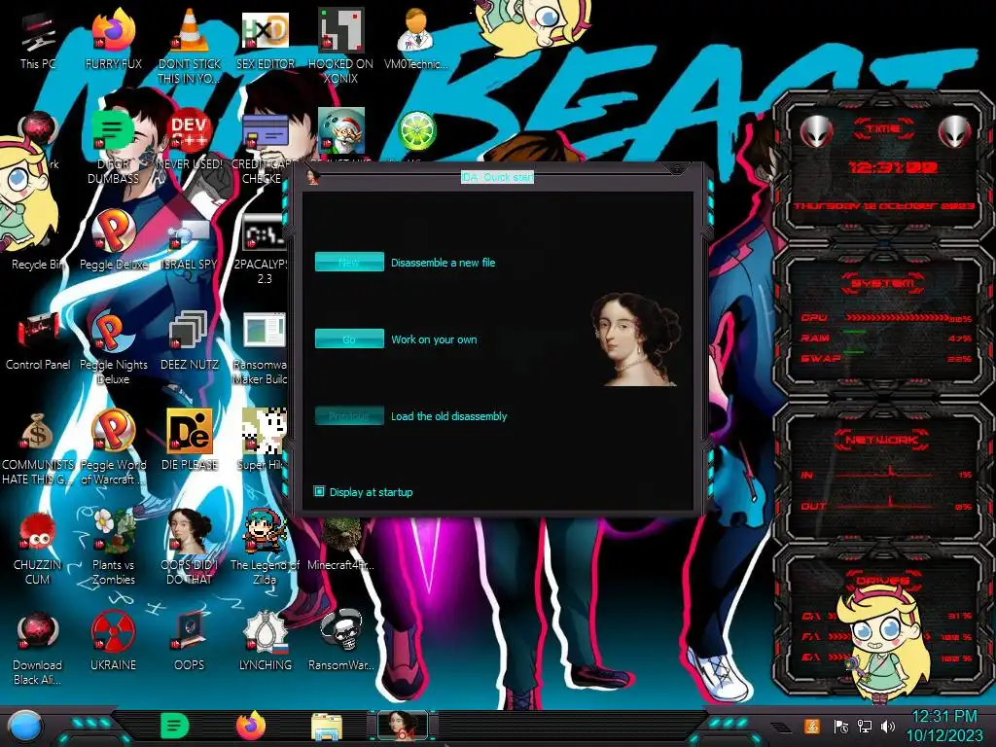This screenshot has height=747, width=996.
Task: Click the volume speaker tray icon
Action: pyautogui.click(x=888, y=726)
